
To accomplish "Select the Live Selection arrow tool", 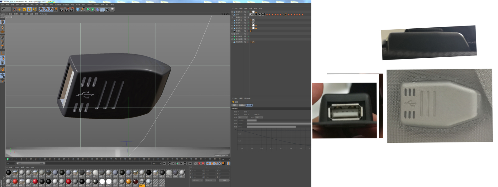I will [x=15, y=9].
